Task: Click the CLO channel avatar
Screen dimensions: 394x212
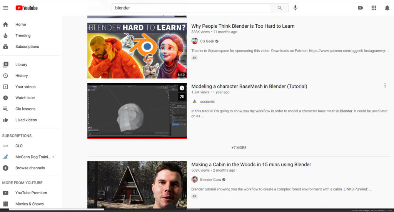Action: click(x=5, y=146)
